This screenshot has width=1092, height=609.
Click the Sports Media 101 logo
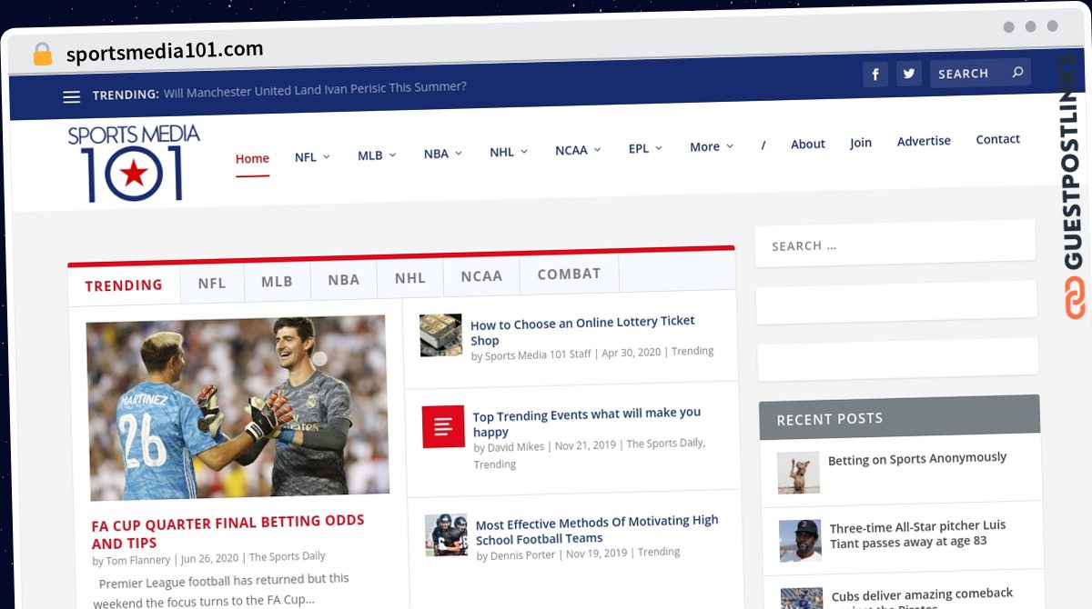[134, 163]
